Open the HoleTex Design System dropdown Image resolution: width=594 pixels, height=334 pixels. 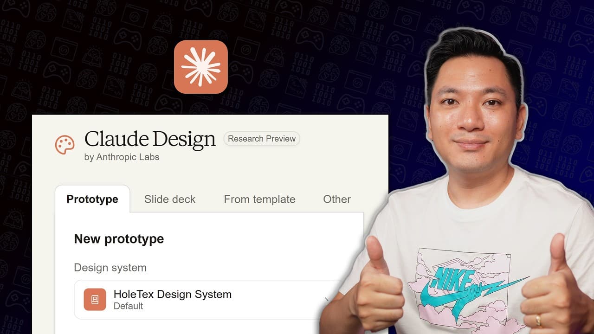click(x=209, y=300)
